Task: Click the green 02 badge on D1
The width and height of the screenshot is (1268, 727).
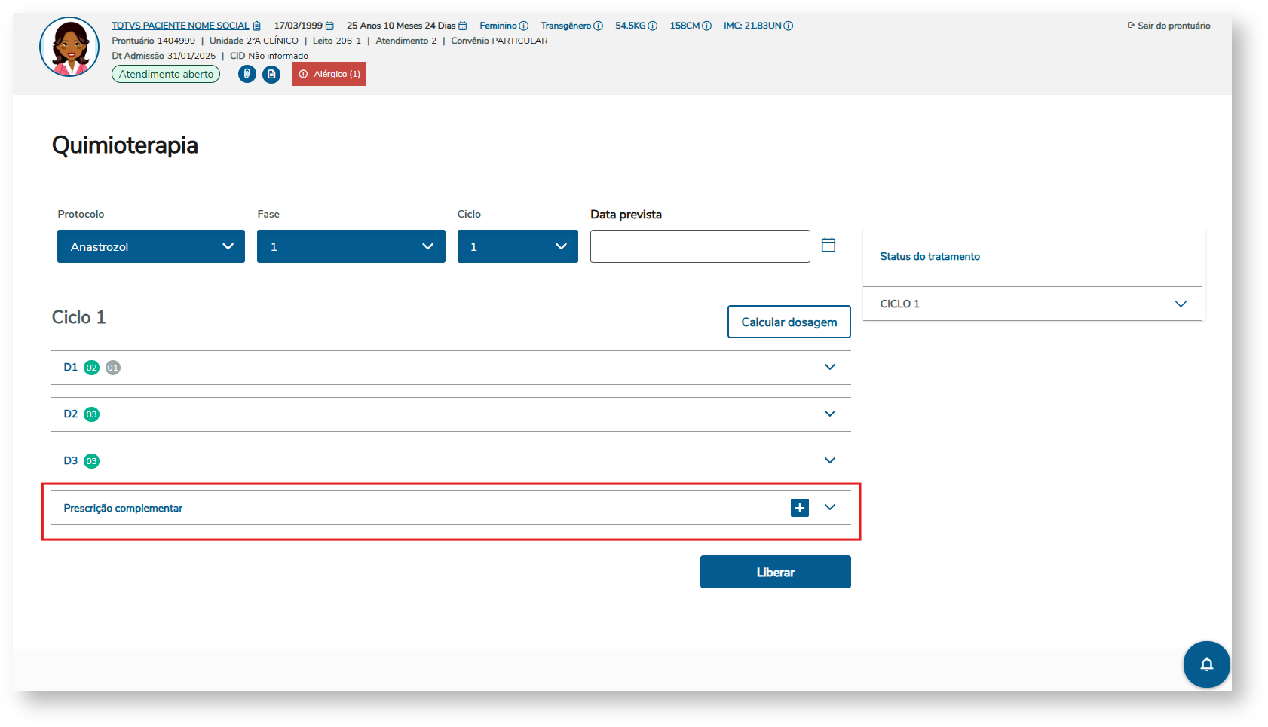Action: click(x=92, y=368)
